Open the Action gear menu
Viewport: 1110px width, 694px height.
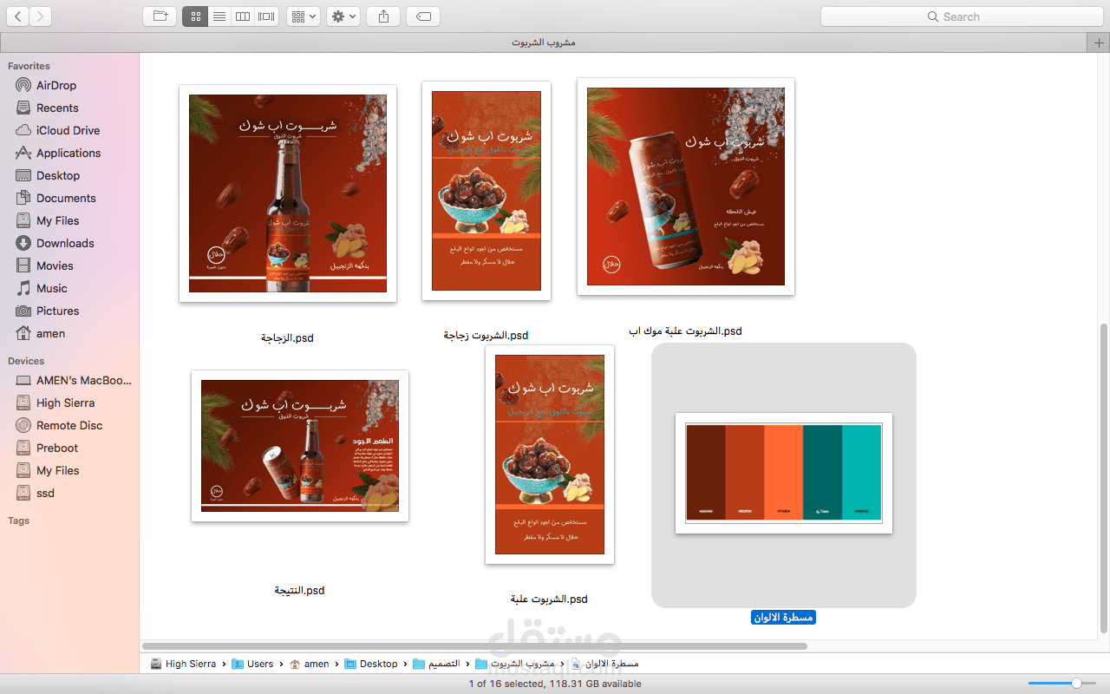pos(343,16)
